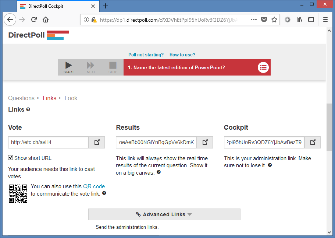Open the Vote link in new window
This screenshot has width=335, height=238.
pos(97,142)
